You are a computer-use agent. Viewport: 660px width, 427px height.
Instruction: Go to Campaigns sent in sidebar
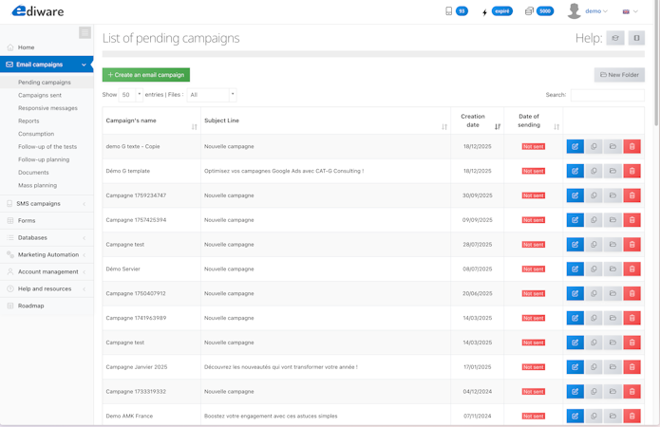coord(40,95)
